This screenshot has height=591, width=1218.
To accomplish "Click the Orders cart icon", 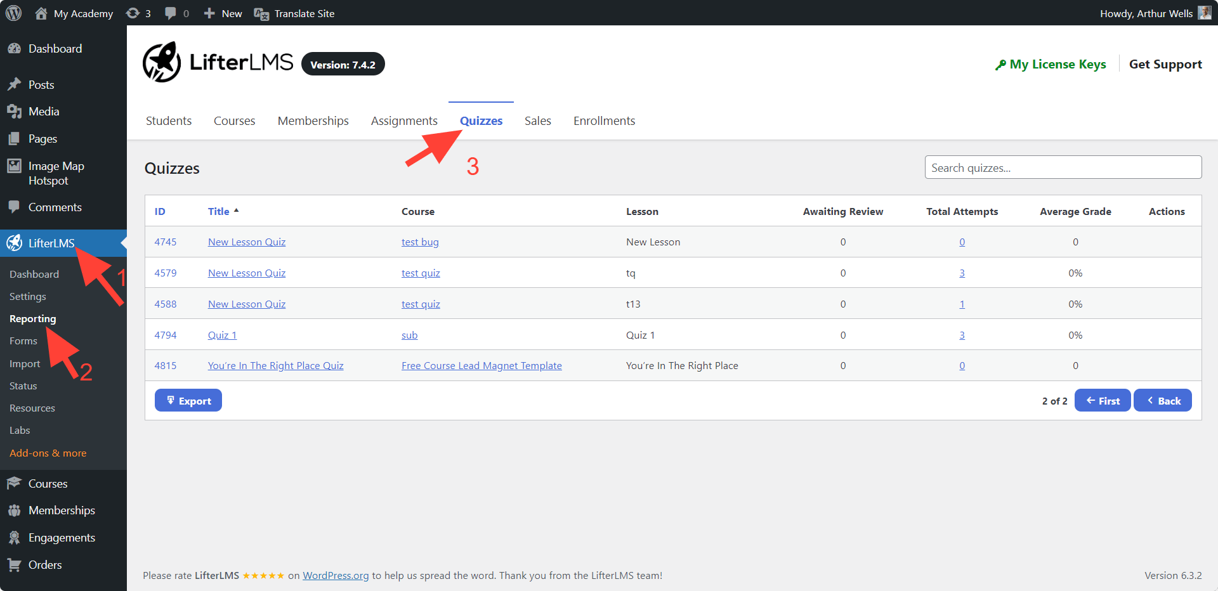I will click(14, 564).
